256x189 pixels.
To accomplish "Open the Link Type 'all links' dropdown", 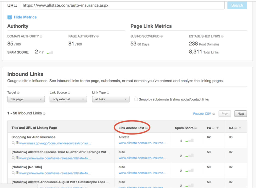I will (x=111, y=99).
